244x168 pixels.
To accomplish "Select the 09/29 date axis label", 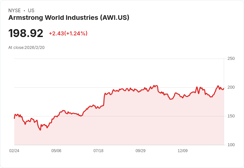I will 141,151.
